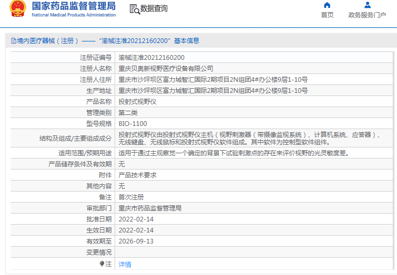
Task: Click the 变更情况 label
Action: 99,252
